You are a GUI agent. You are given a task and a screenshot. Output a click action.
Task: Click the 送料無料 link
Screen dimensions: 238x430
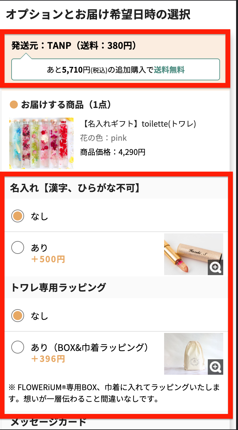[169, 69]
